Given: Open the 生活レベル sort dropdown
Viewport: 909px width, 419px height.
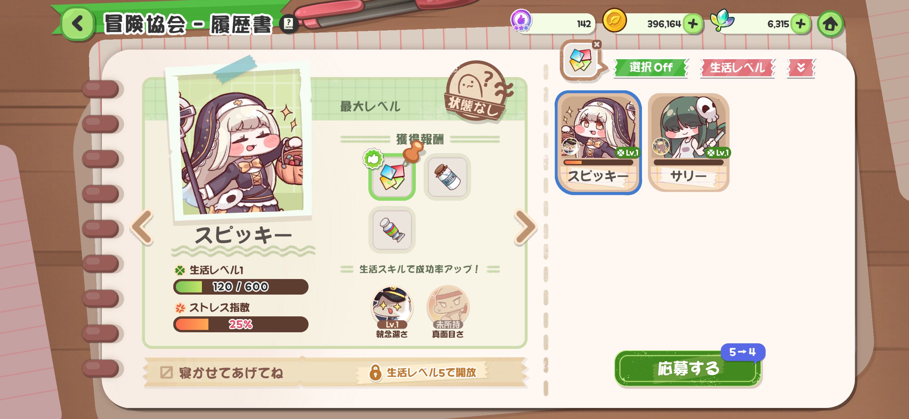Looking at the screenshot, I should point(737,67).
